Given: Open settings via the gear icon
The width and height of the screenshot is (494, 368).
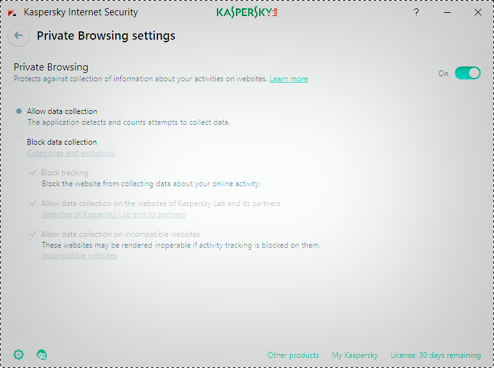Looking at the screenshot, I should point(19,355).
